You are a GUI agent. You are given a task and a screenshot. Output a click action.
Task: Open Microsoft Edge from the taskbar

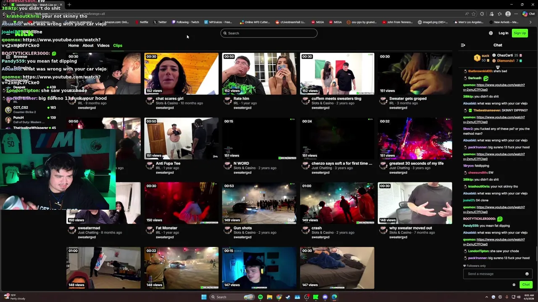coord(334,297)
